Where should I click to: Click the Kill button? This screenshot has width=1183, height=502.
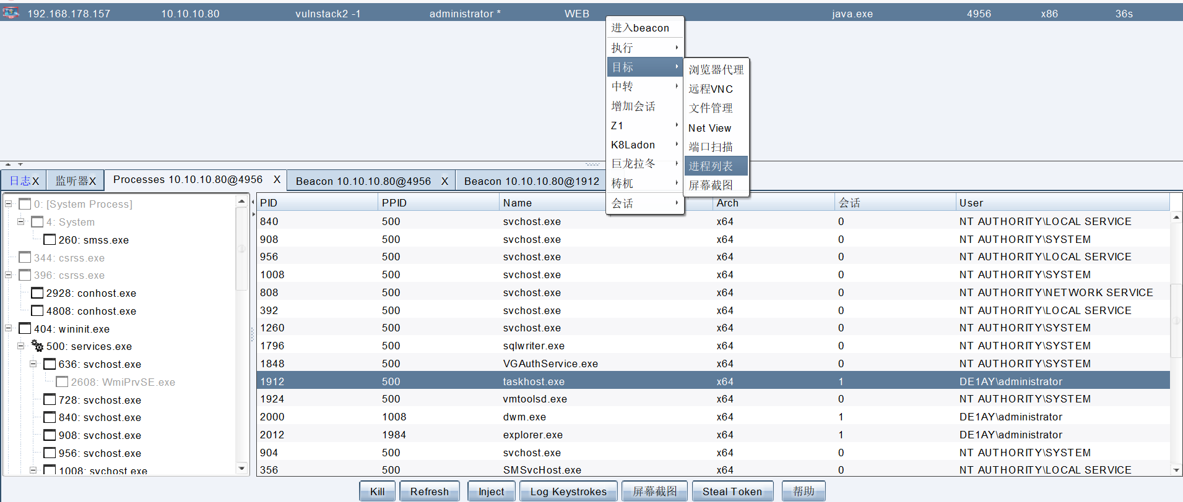click(x=378, y=491)
